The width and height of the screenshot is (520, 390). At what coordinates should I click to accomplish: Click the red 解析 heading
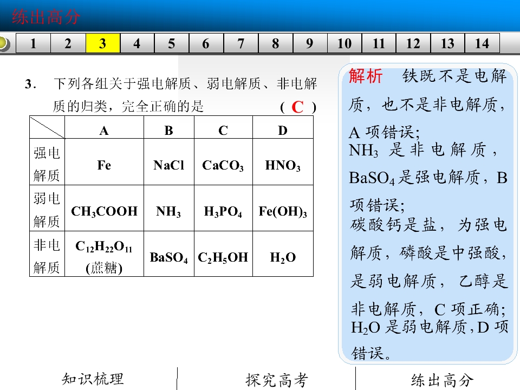(x=366, y=76)
